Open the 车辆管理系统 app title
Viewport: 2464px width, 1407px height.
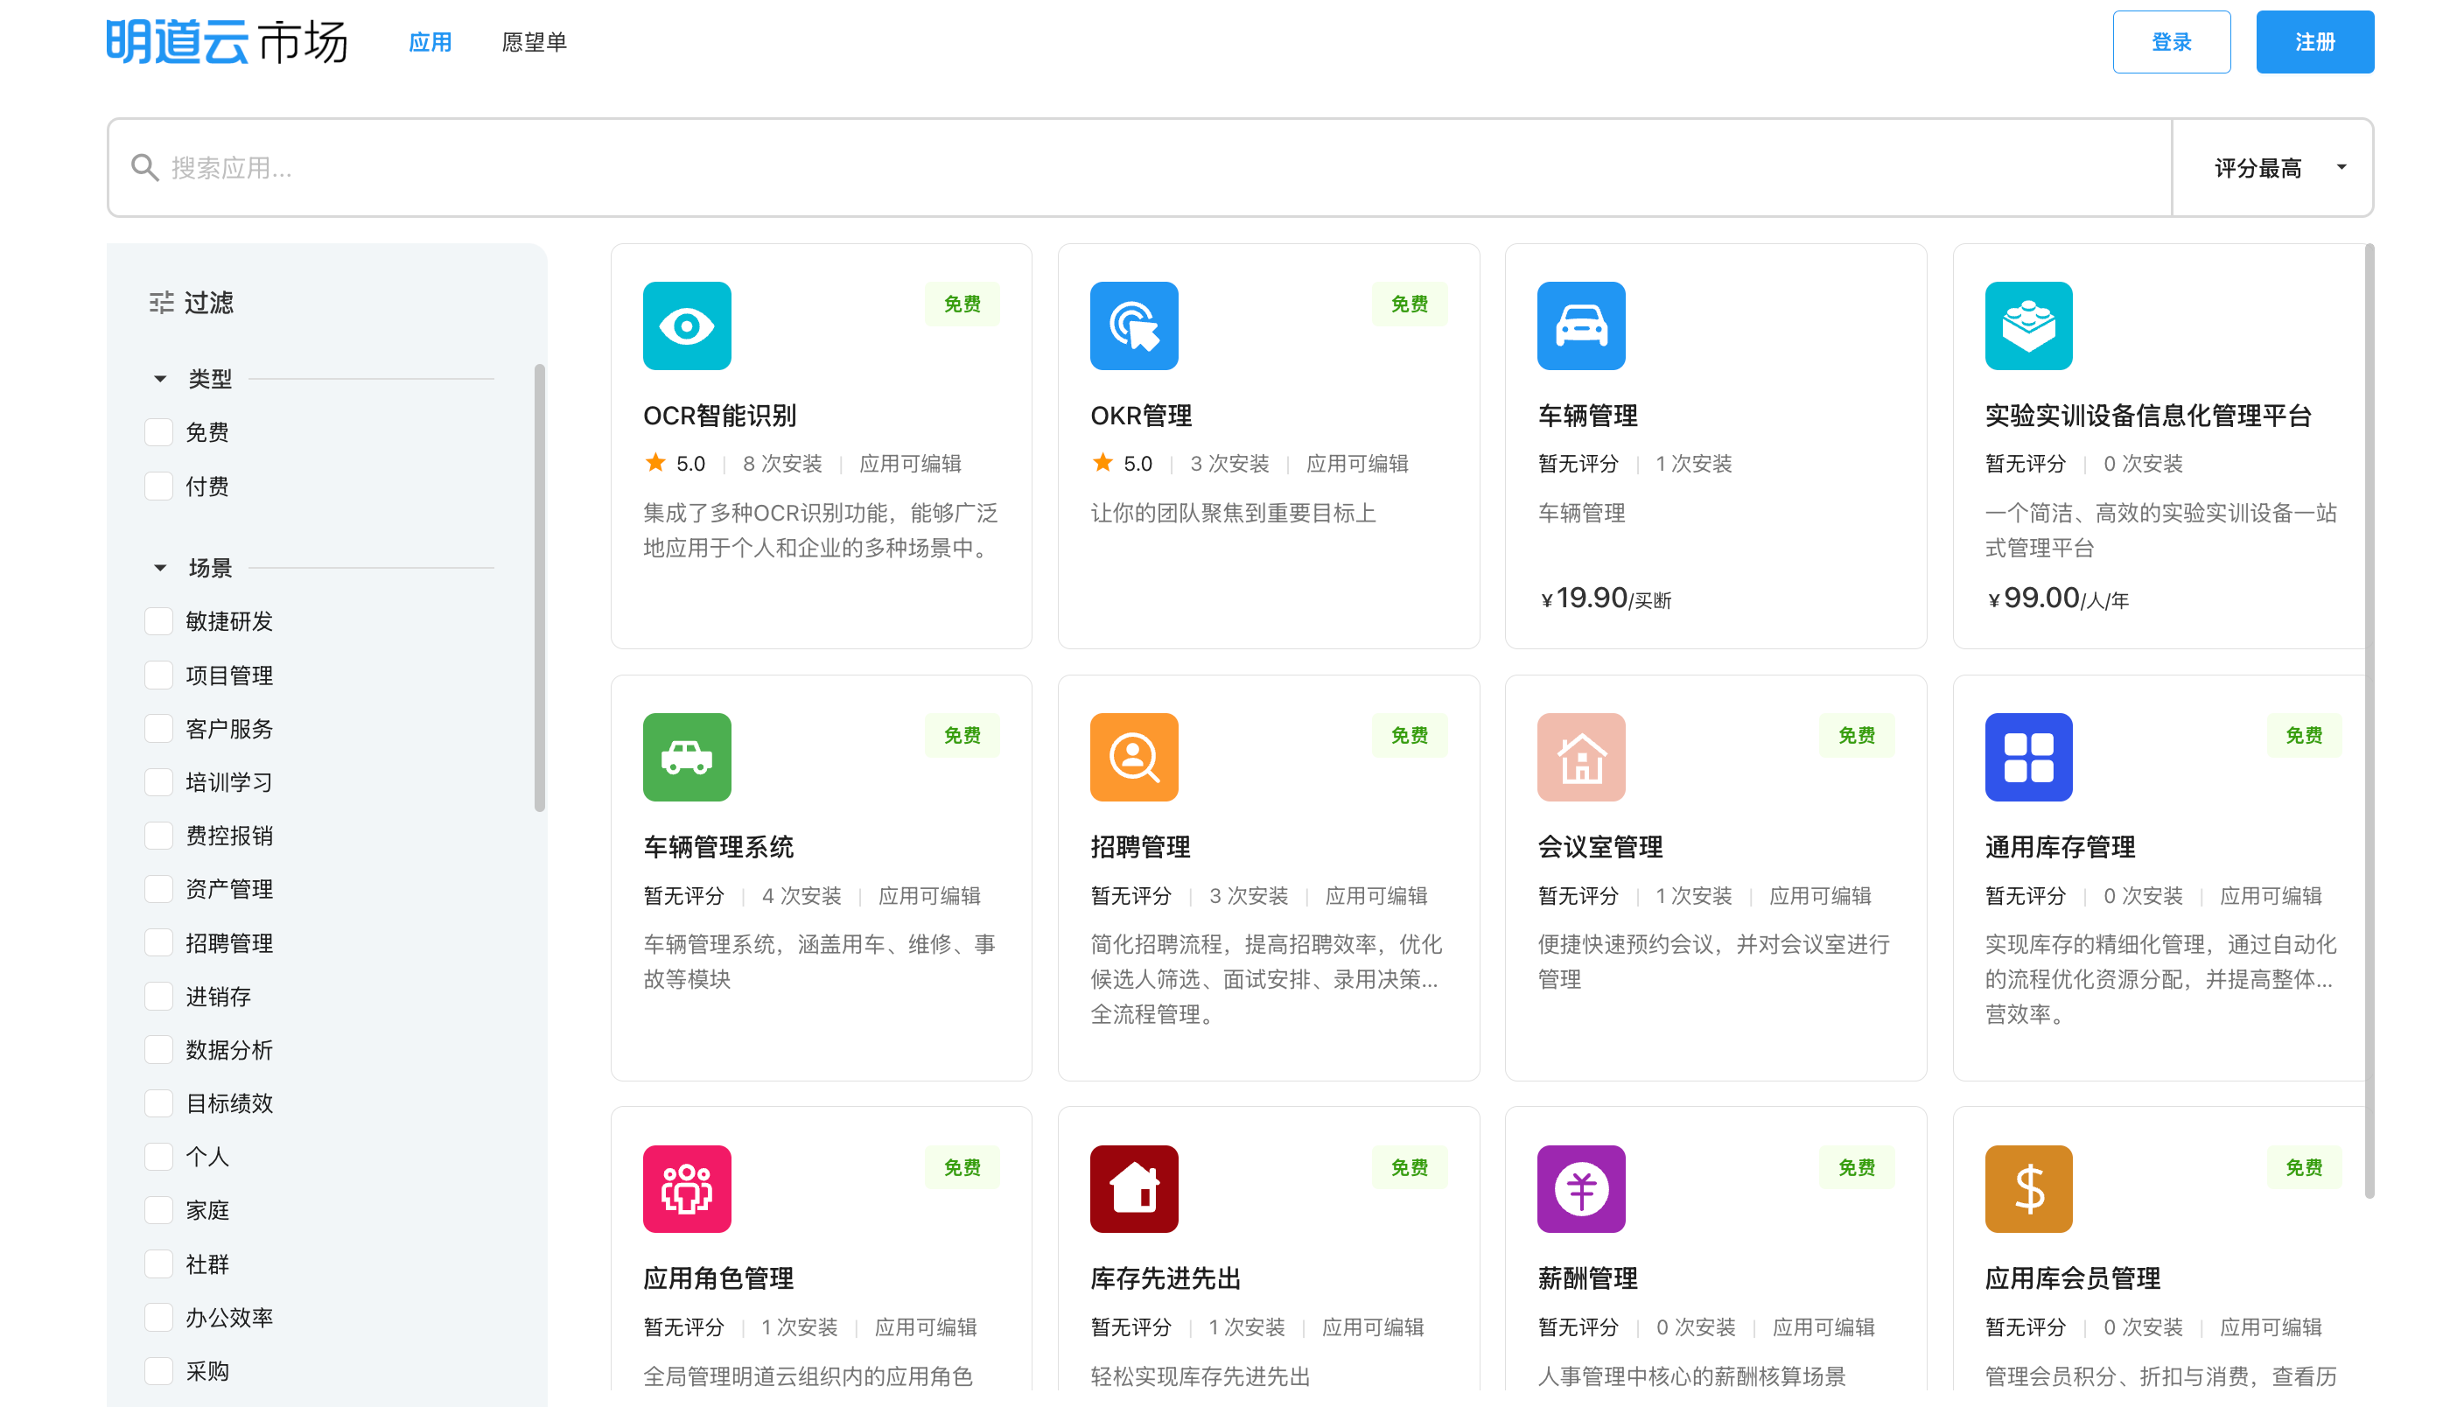(x=719, y=846)
